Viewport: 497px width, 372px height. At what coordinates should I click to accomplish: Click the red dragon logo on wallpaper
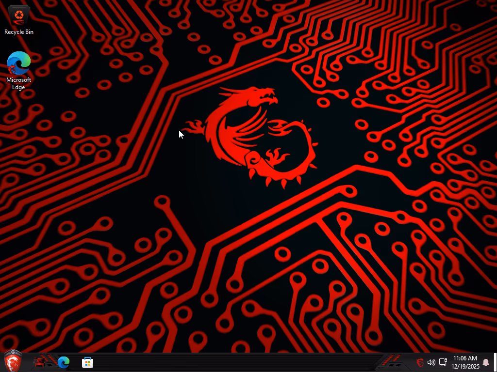[257, 136]
